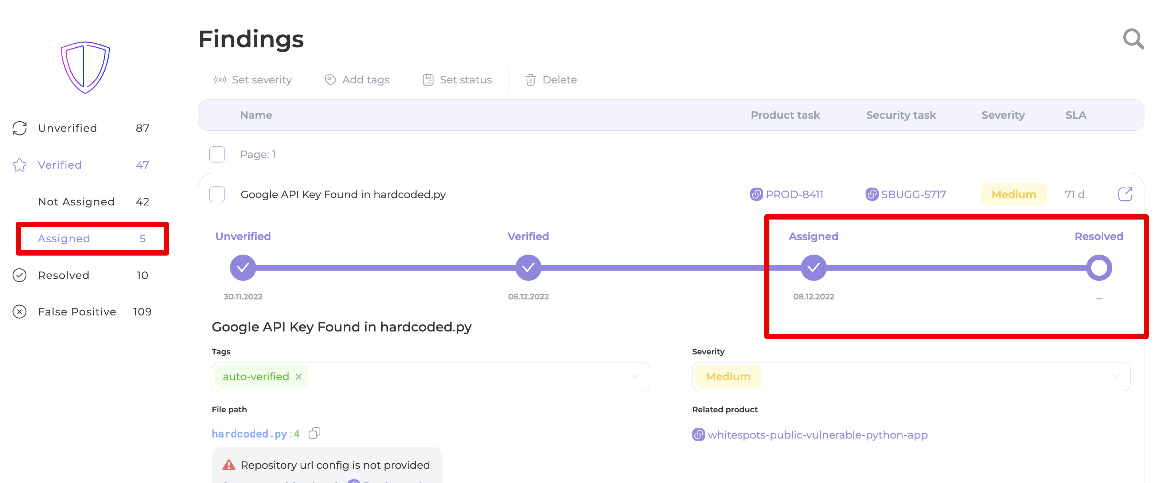Click the False Positive cross icon
1167x483 pixels.
[19, 312]
